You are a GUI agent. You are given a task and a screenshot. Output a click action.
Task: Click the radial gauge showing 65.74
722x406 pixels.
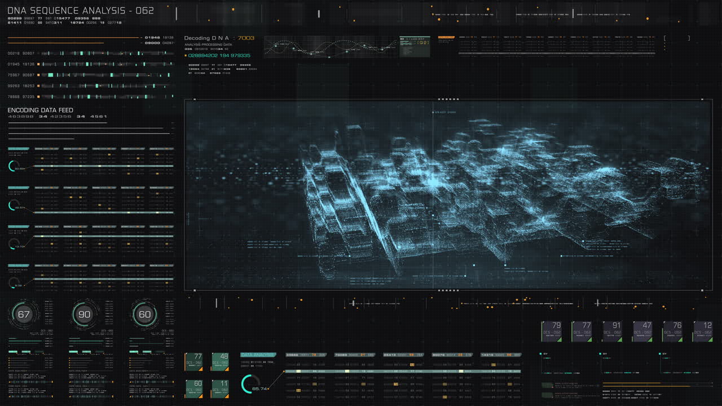click(250, 385)
